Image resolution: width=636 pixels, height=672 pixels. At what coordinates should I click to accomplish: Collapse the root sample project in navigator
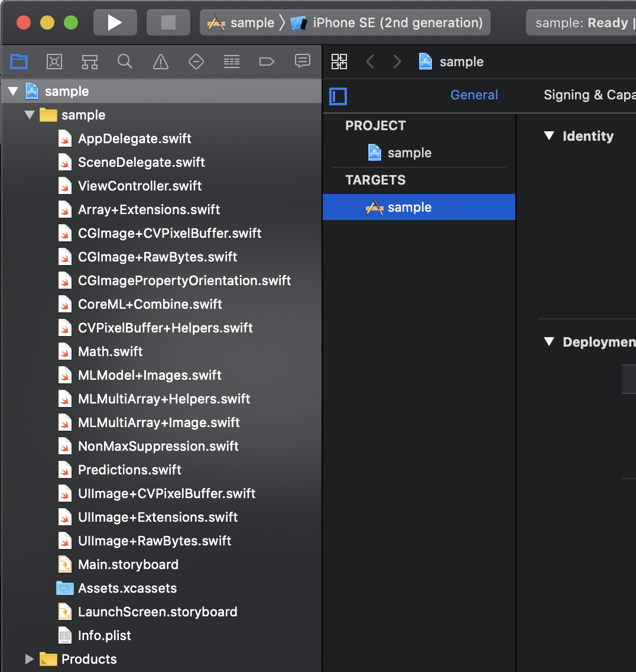[x=13, y=91]
